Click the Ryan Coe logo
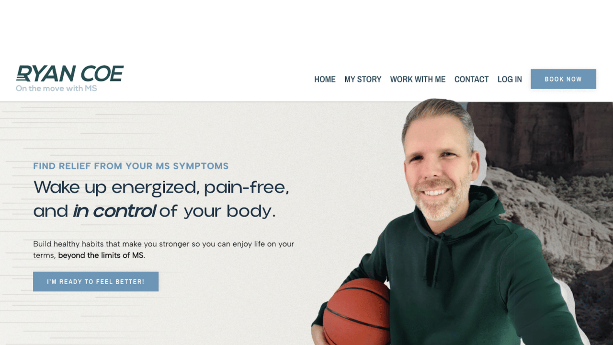613x345 pixels. (x=70, y=78)
